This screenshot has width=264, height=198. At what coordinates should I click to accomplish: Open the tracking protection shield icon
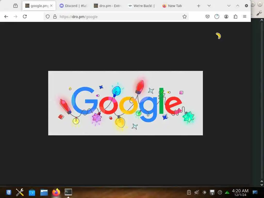(x=48, y=16)
